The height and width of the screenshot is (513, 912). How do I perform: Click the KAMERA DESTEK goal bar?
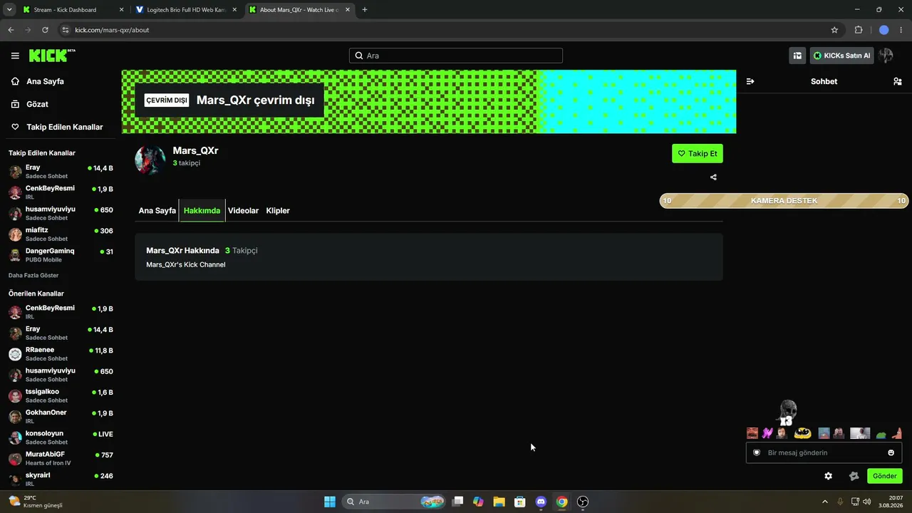coord(784,201)
